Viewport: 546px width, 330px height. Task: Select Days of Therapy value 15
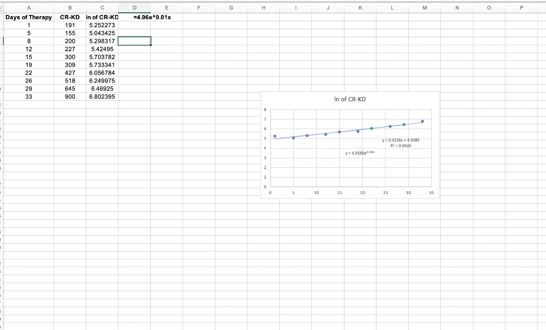tap(29, 57)
